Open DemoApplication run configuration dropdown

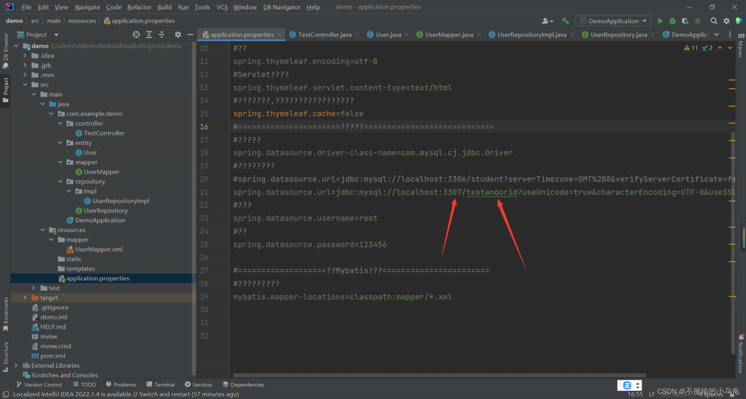[x=613, y=21]
